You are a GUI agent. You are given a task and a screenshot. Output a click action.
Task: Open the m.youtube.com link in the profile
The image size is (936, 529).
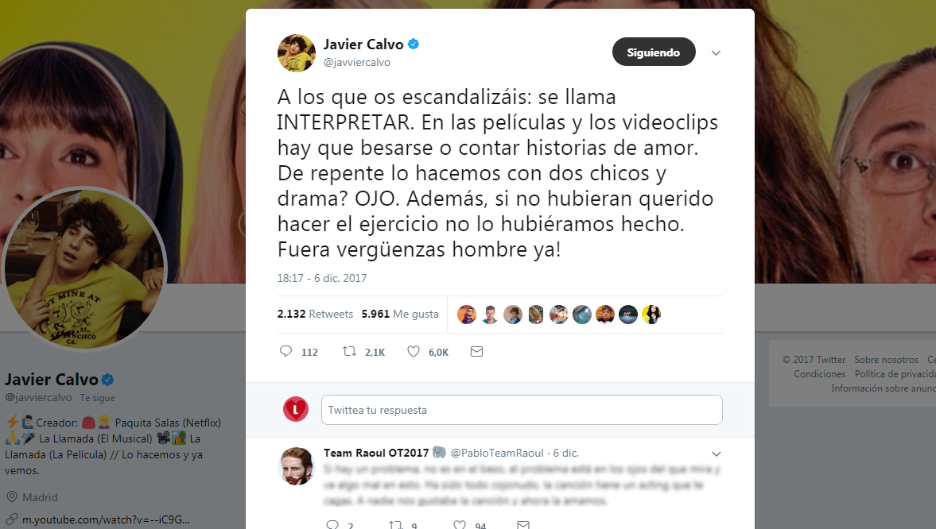[107, 519]
